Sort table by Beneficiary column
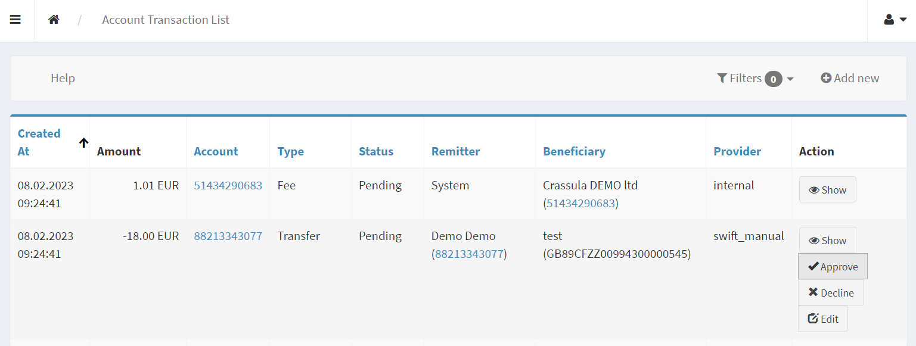Viewport: 916px width, 346px height. [574, 151]
